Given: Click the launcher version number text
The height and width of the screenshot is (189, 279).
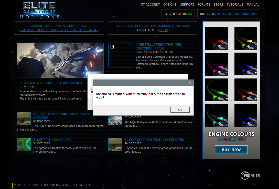Looking at the screenshot, I should [52, 185].
